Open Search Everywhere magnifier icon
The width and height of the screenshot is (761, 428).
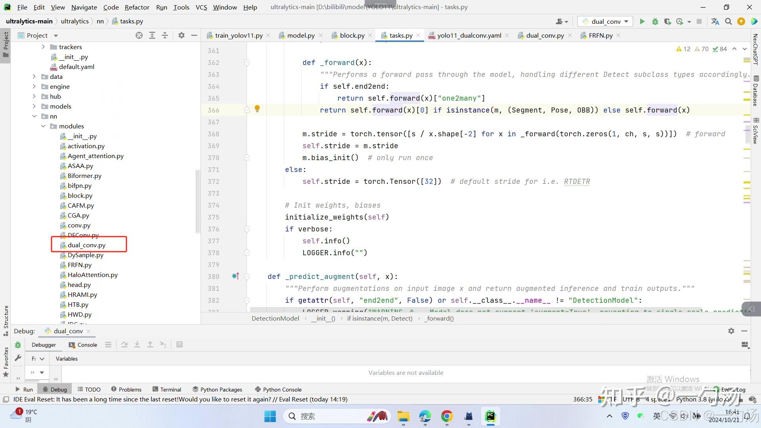[728, 21]
